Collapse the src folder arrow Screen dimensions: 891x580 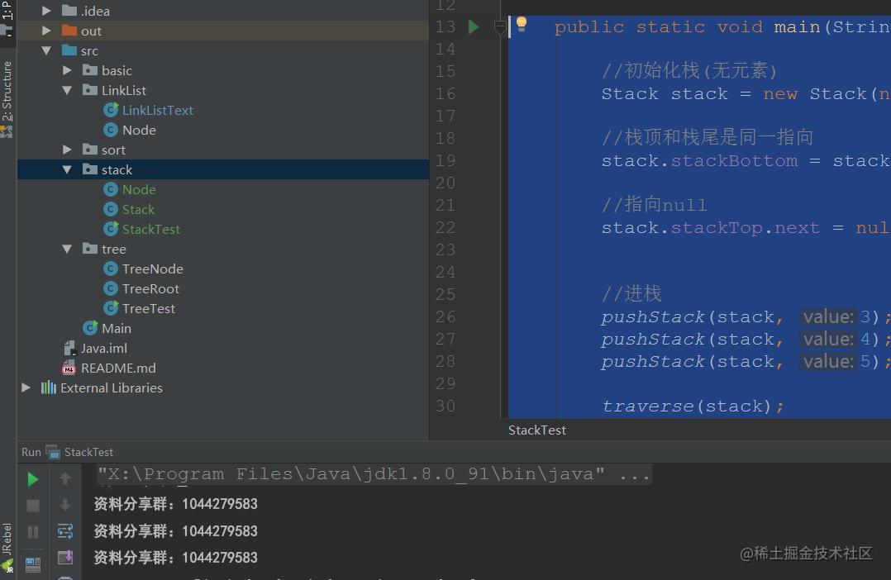click(x=46, y=50)
